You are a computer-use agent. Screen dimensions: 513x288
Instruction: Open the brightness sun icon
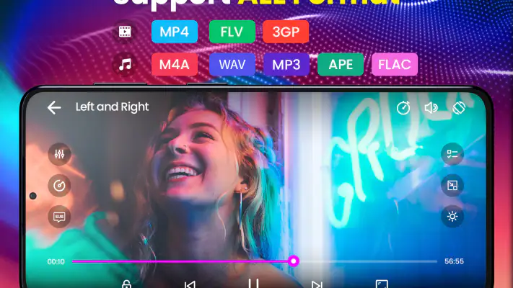452,216
